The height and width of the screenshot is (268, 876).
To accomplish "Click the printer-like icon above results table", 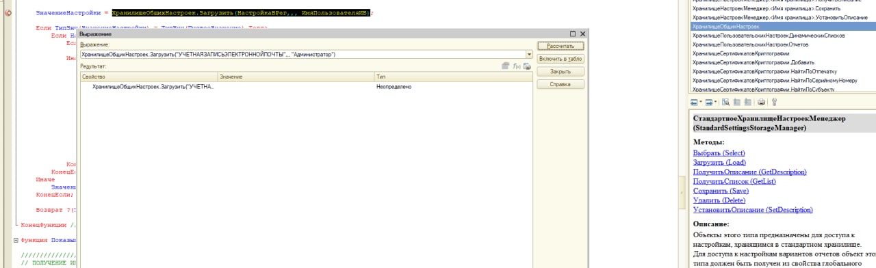I will point(527,66).
